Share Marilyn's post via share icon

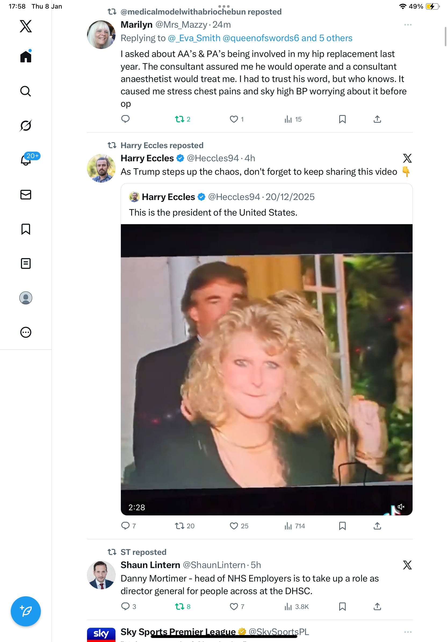pyautogui.click(x=377, y=119)
